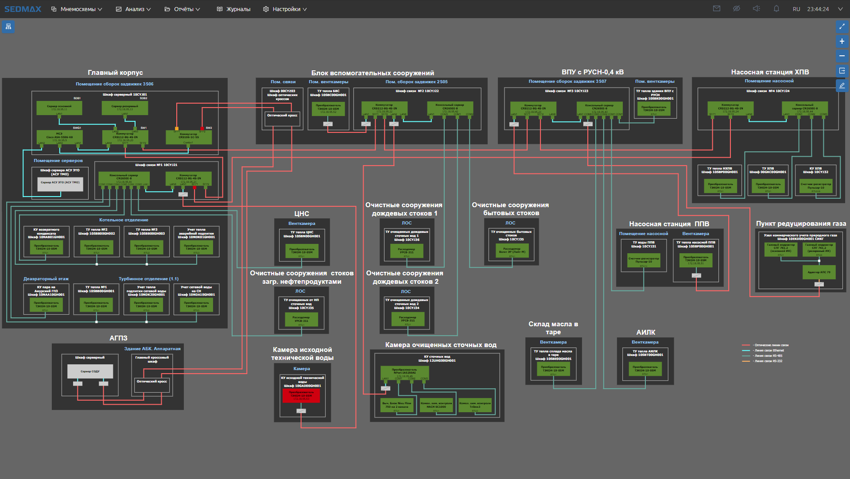Open the messages envelope icon
This screenshot has height=479, width=850.
716,9
